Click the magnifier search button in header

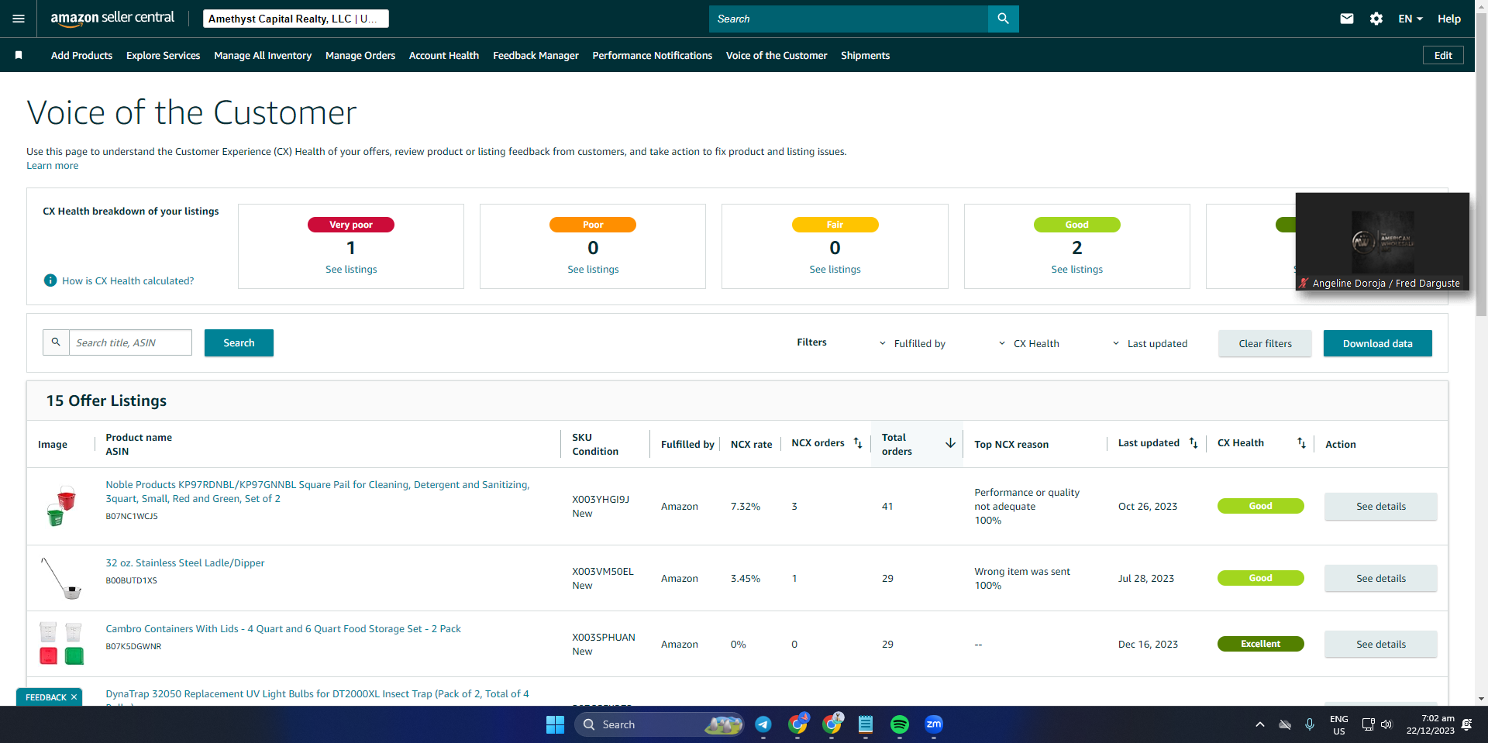point(1003,19)
